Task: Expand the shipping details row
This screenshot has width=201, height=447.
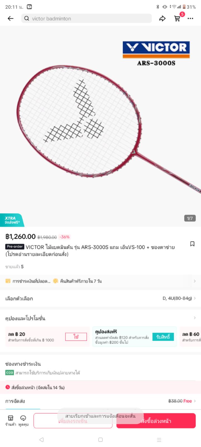Action: (x=100, y=401)
